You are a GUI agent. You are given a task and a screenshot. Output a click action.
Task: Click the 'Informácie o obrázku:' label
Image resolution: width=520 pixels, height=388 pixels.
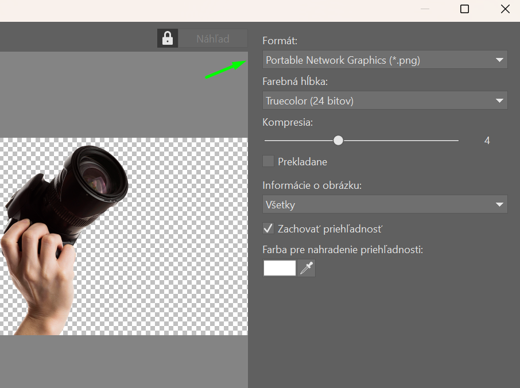312,185
